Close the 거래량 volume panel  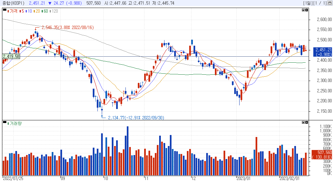coord(307,122)
